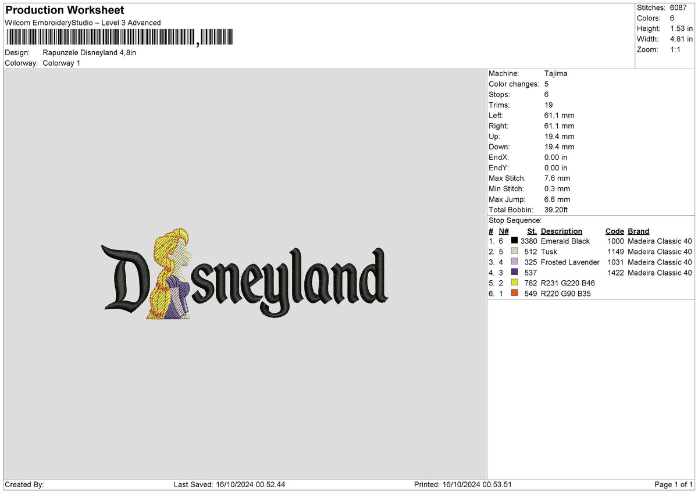
Task: Click the Width value 4.81 in
Action: coord(681,39)
